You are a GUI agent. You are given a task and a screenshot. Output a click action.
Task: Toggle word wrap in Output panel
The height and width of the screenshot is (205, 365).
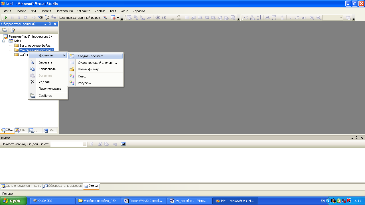pos(123,144)
